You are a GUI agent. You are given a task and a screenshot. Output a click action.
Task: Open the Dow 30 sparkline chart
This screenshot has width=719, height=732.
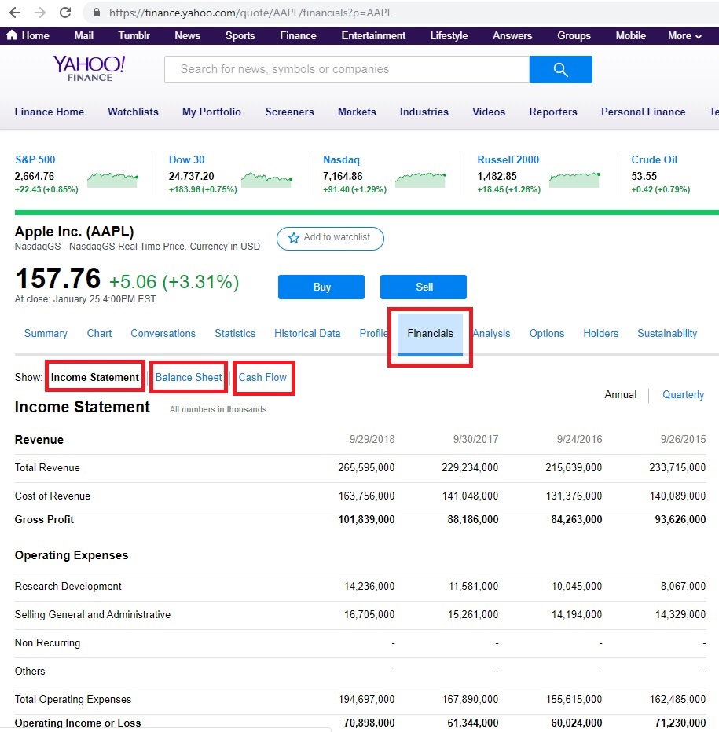[266, 180]
